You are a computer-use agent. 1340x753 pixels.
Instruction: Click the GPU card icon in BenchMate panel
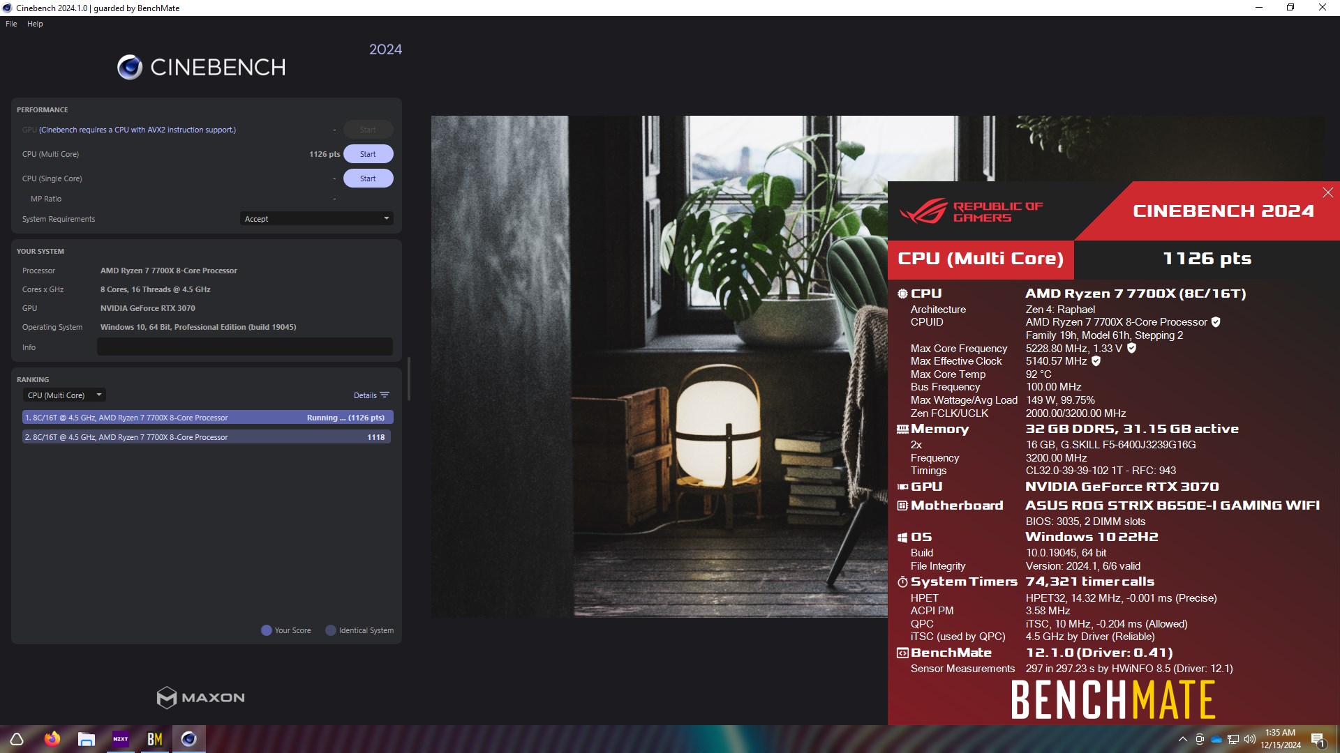click(902, 487)
